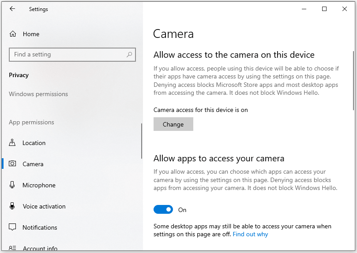Screen dimensions: 357x253
Task: Select 'Allow apps to access your camera' heading
Action: (x=219, y=158)
